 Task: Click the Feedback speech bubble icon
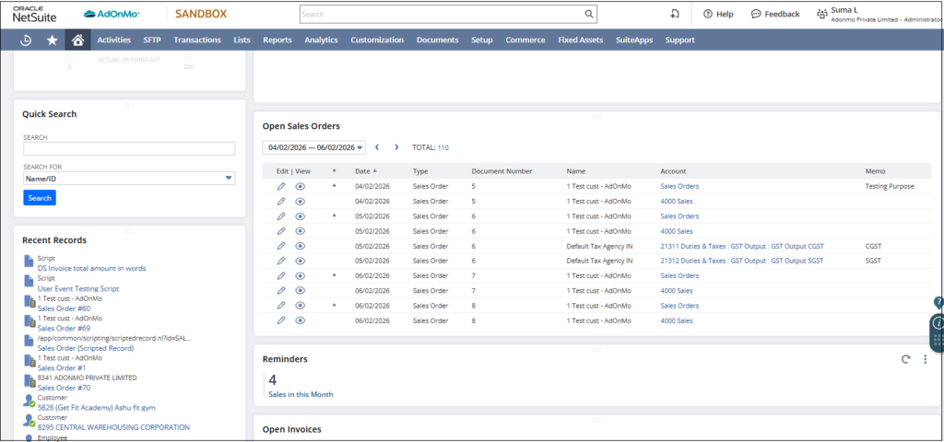[x=756, y=14]
